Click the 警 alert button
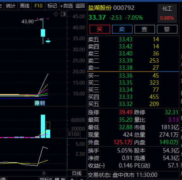This screenshot has width=182, height=180. pyautogui.click(x=167, y=29)
